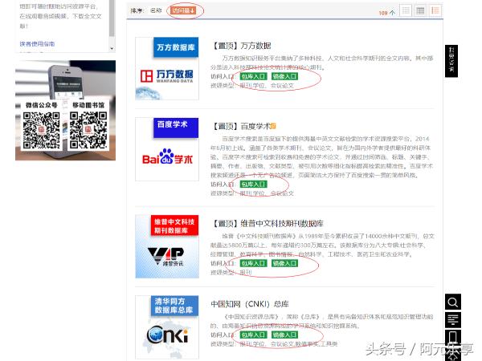Switch to the simple list view icon
Screen dimensions: 482x361
[406, 10]
